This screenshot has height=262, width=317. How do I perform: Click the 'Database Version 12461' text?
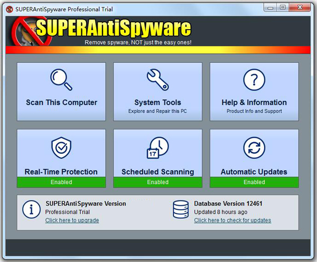coord(228,203)
